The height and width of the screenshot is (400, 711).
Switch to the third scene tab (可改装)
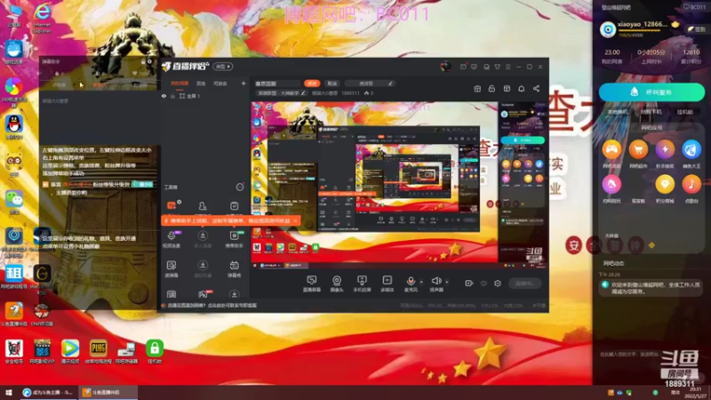(x=220, y=84)
